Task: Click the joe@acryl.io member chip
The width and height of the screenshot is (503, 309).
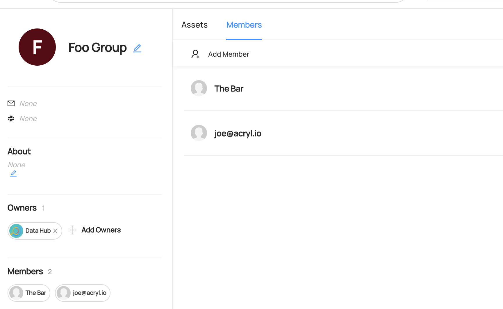Action: (x=83, y=293)
